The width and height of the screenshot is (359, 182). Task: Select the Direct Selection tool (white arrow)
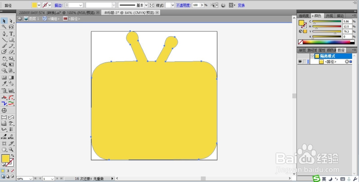point(11,21)
